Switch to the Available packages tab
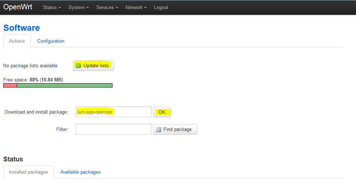The width and height of the screenshot is (356, 182). [80, 172]
